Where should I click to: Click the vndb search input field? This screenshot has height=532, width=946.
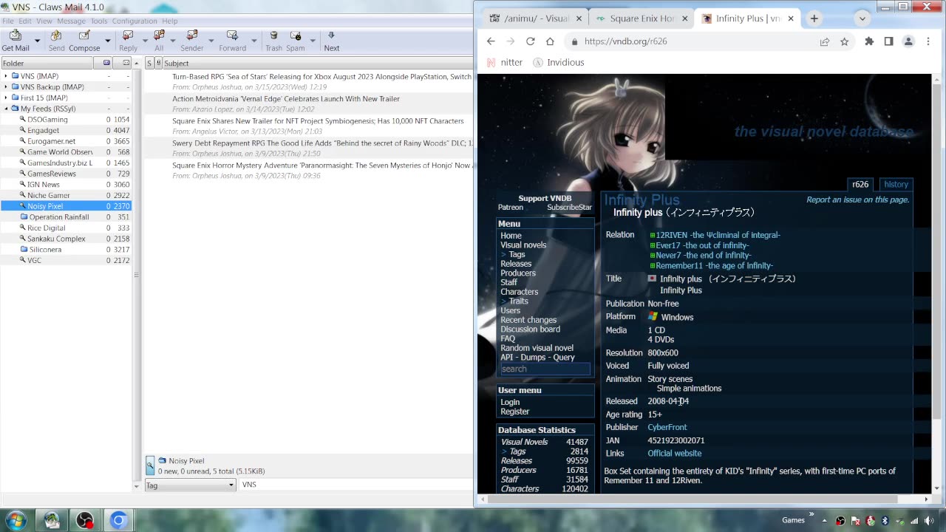pos(545,369)
